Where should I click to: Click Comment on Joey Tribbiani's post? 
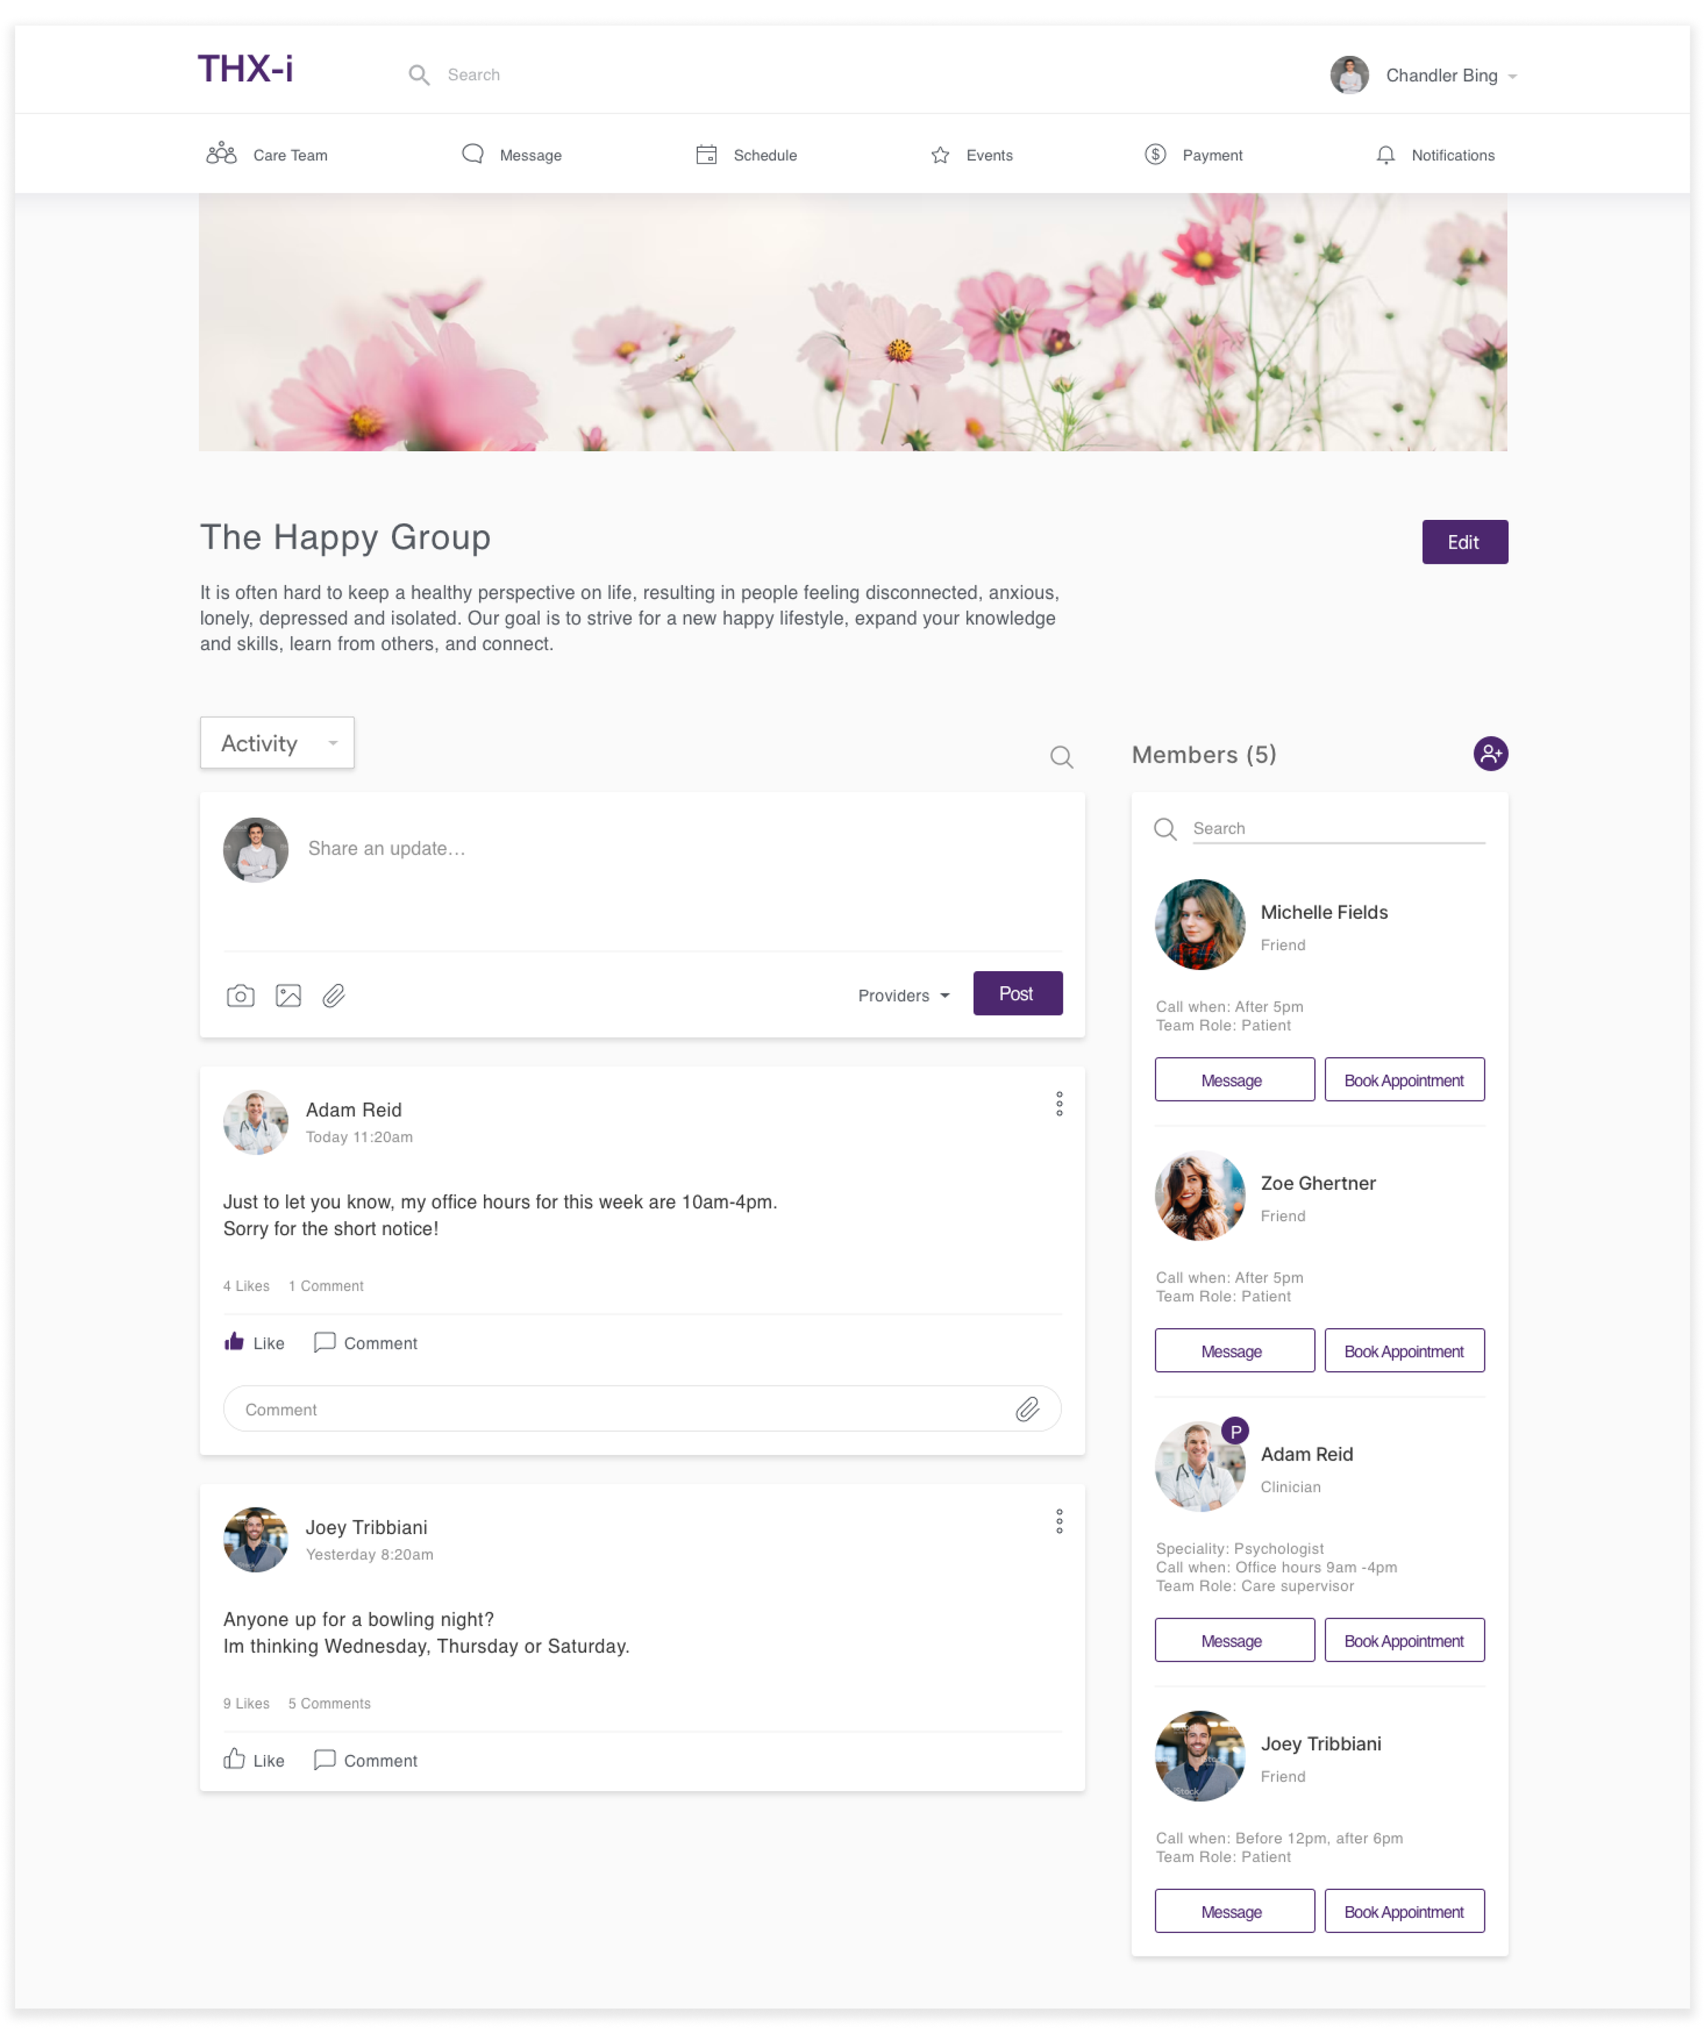coord(366,1759)
